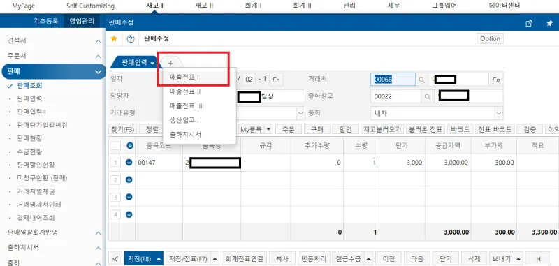
Task: Click the plus tab to add form
Action: tap(170, 63)
